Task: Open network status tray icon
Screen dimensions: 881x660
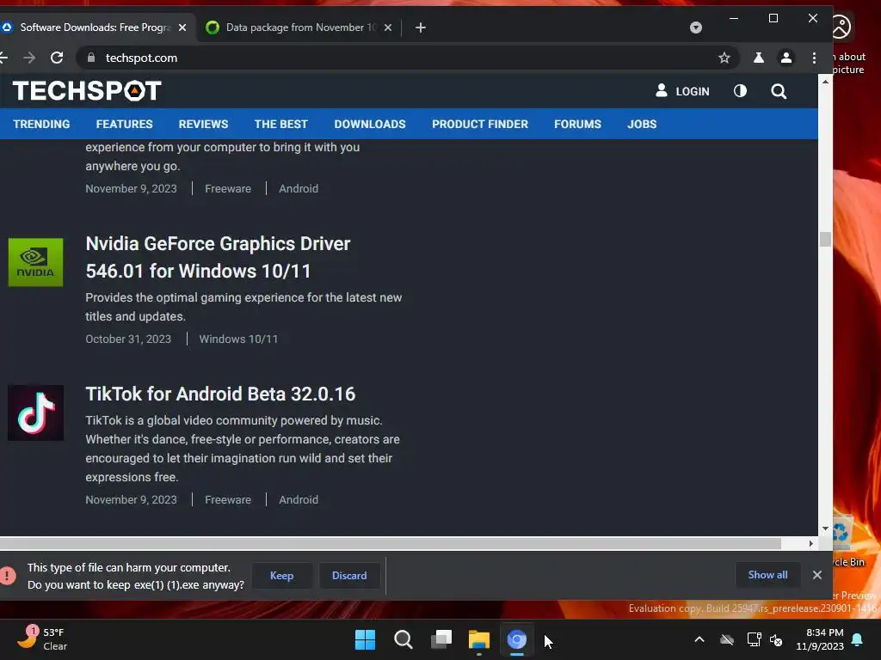Action: point(754,639)
